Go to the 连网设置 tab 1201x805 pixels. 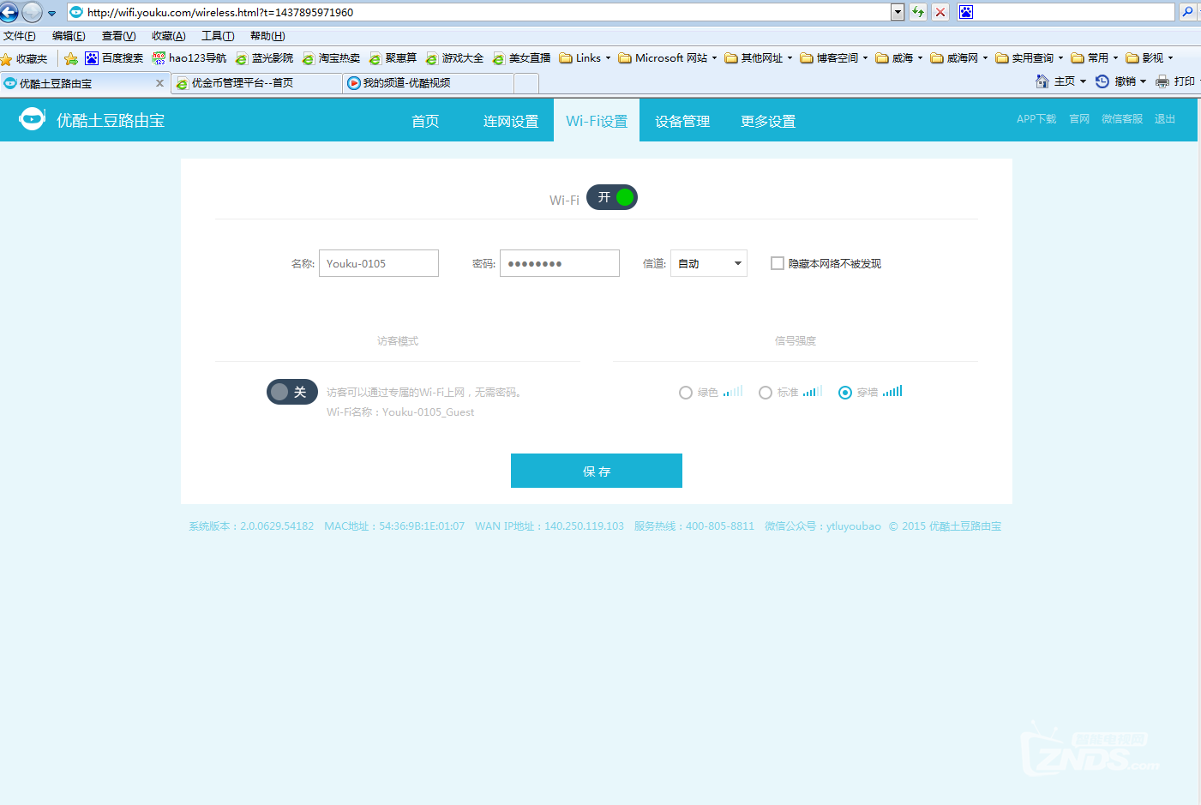(511, 121)
